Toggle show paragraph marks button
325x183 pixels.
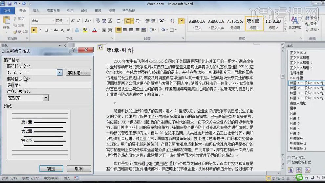(x=181, y=21)
